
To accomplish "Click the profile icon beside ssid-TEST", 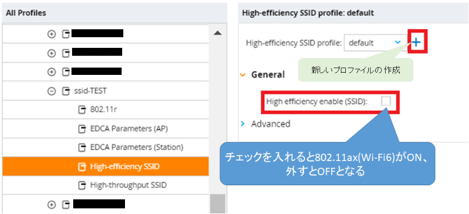I will (x=65, y=91).
